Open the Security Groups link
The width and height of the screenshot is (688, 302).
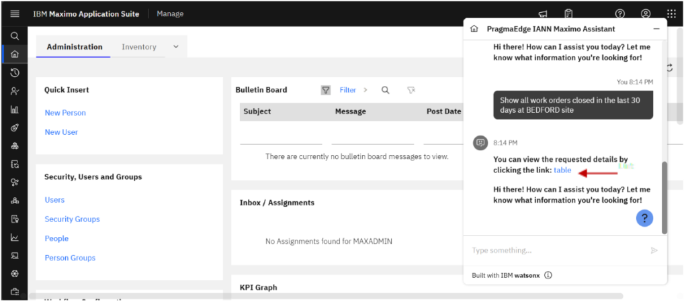pyautogui.click(x=73, y=219)
